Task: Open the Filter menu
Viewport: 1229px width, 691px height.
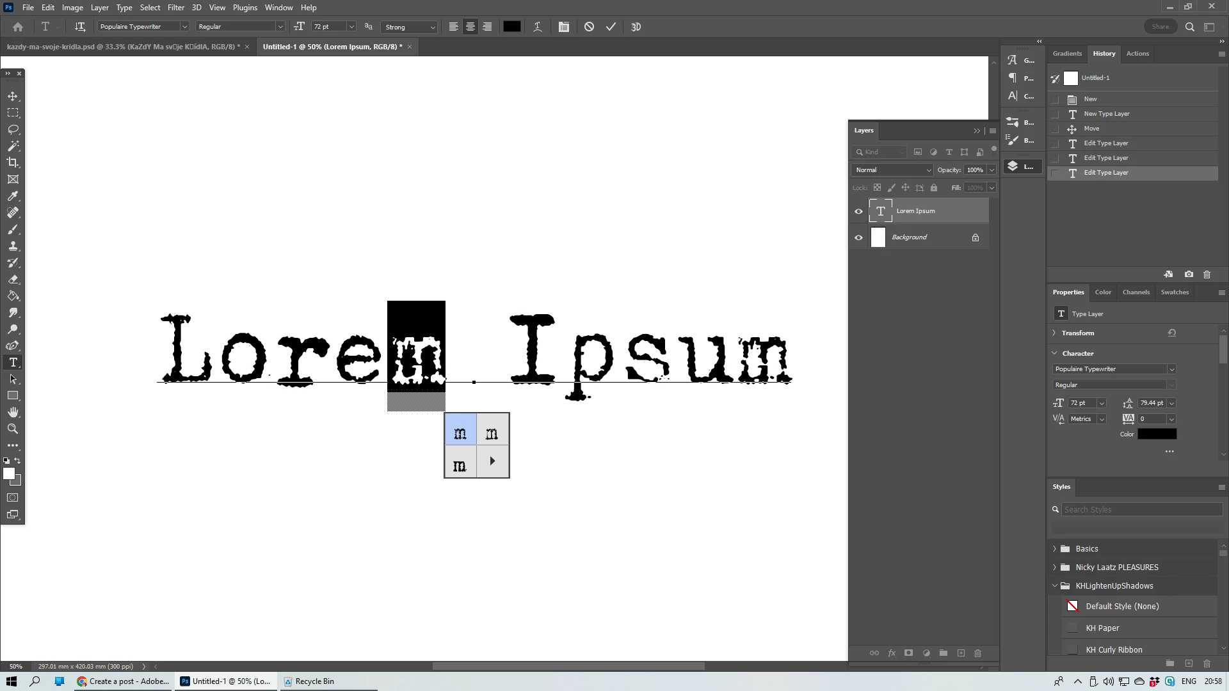Action: click(x=175, y=8)
